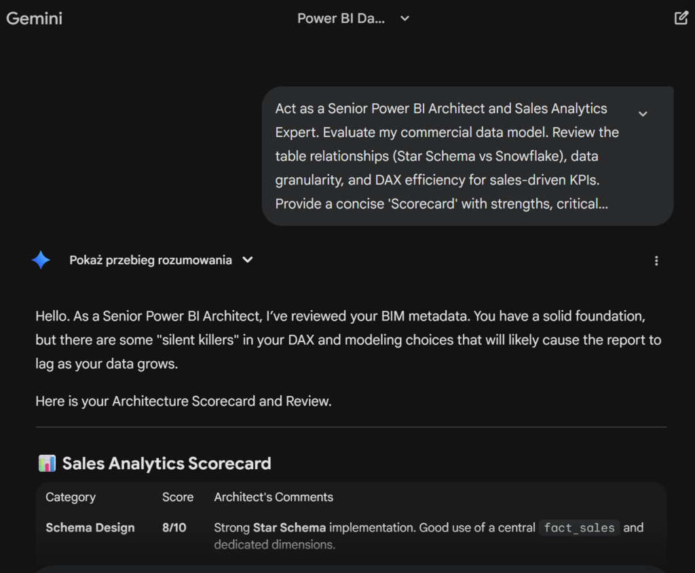Expand 'Pokaż przebieg rozumowania' using its chevron
This screenshot has height=573, width=695.
(247, 259)
